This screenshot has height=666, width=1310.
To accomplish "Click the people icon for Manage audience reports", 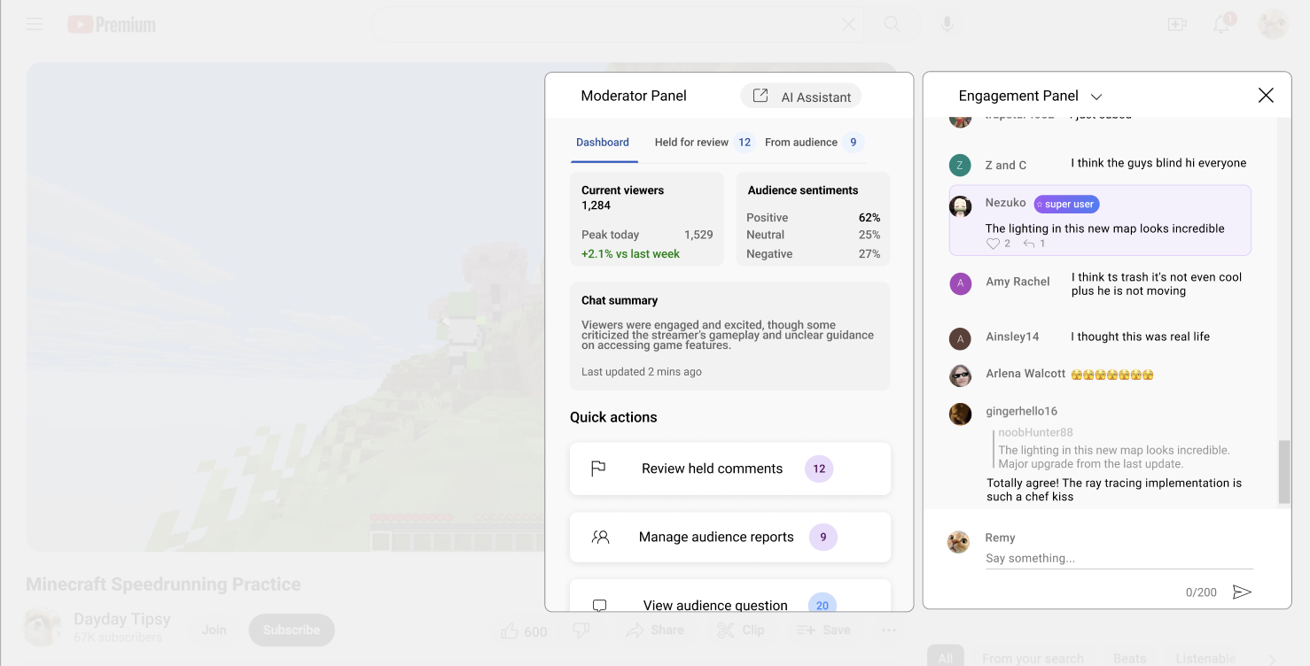I will pos(600,537).
